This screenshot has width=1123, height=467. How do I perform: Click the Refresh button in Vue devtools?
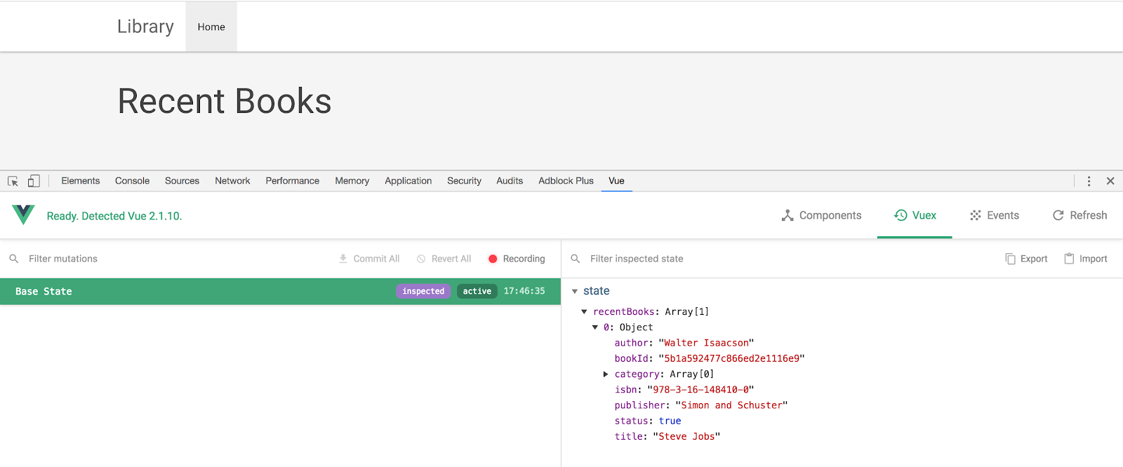(x=1079, y=215)
